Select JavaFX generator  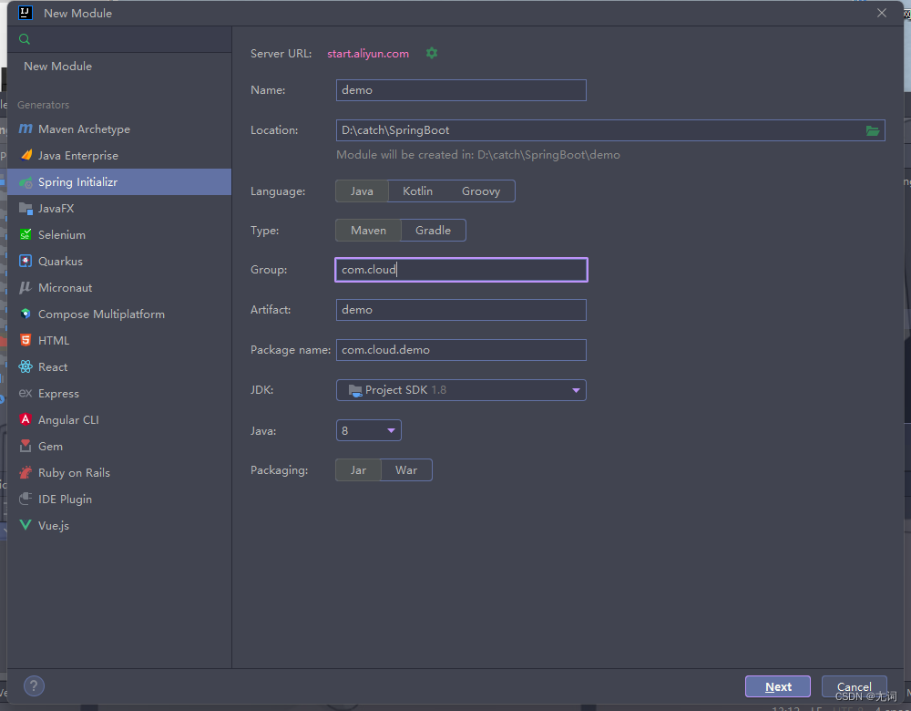point(119,208)
